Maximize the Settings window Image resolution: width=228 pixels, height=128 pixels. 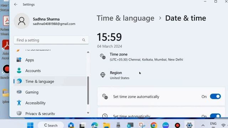coord(216,1)
